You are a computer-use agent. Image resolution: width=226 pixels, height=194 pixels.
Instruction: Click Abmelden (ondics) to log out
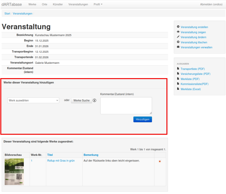point(211,4)
